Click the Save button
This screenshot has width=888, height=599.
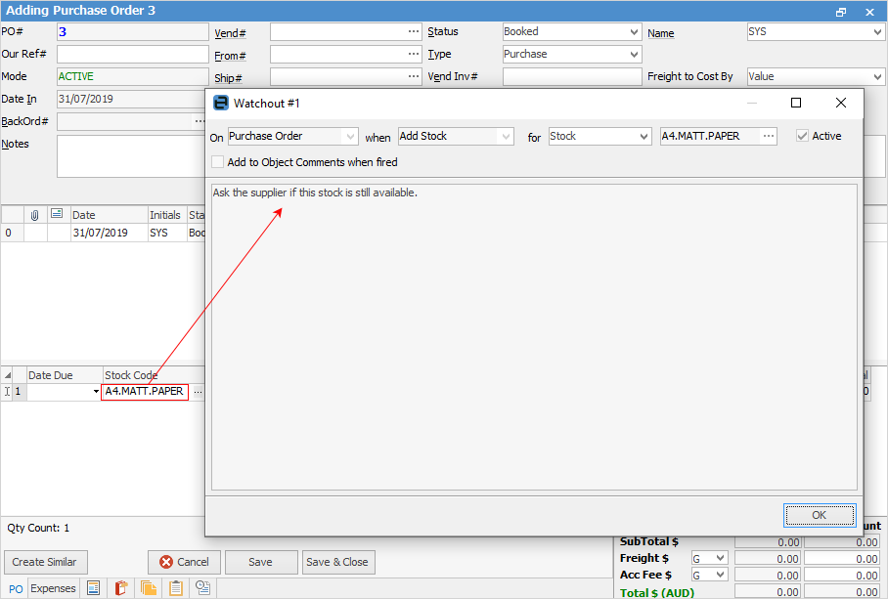tap(261, 562)
